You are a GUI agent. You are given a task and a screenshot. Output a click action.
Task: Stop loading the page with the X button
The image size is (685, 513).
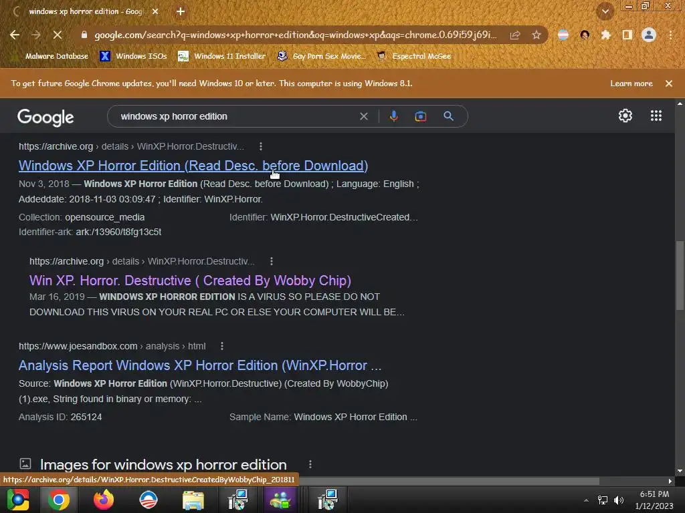click(x=58, y=35)
